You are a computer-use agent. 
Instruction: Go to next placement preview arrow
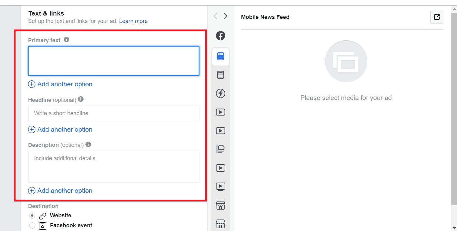226,16
